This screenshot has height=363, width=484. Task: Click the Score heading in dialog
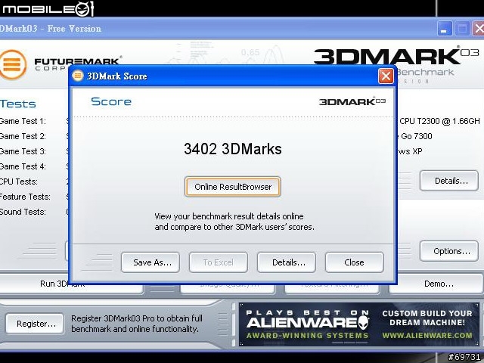pyautogui.click(x=111, y=101)
